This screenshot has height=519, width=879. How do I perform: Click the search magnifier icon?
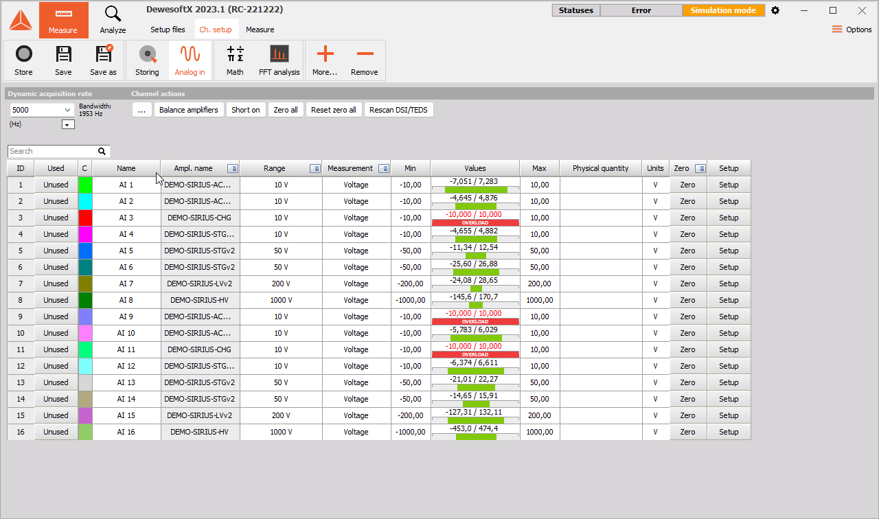[102, 151]
